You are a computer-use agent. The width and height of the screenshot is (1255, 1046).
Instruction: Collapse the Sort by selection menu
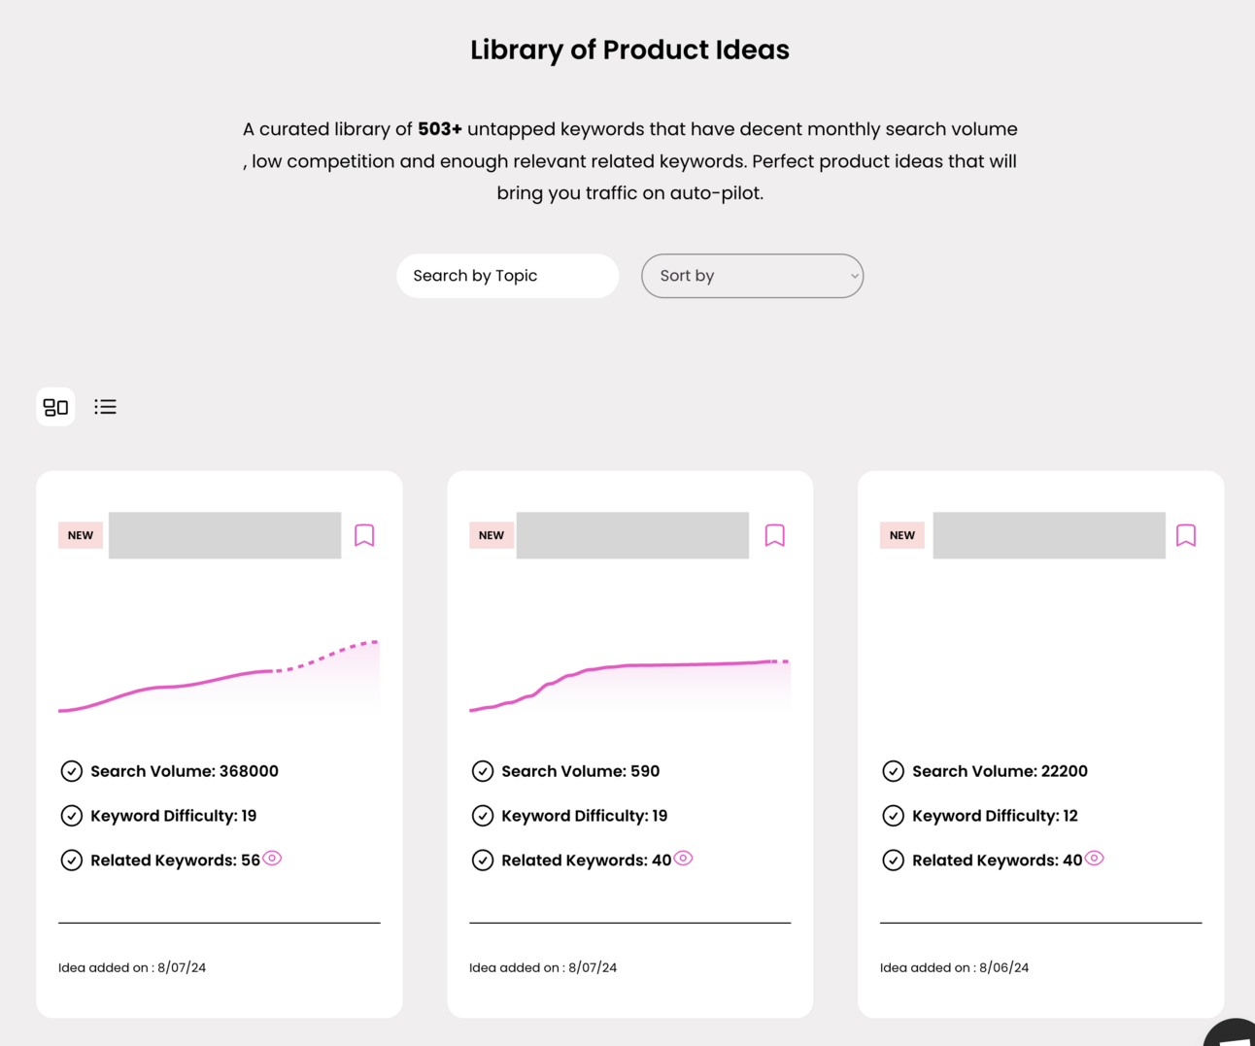(x=753, y=276)
